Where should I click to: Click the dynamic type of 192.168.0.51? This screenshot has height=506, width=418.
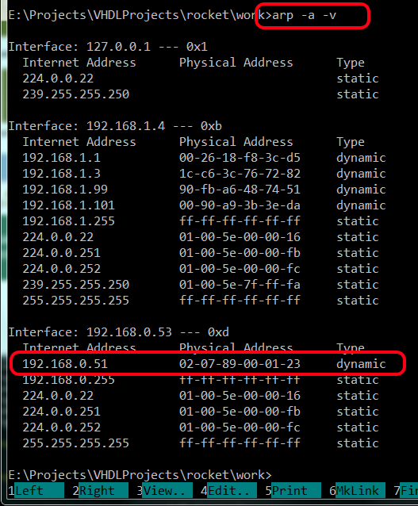coord(361,364)
